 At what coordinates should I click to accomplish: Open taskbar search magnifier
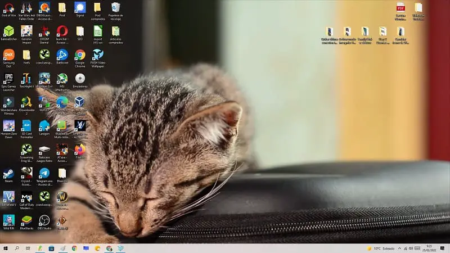click(17, 249)
